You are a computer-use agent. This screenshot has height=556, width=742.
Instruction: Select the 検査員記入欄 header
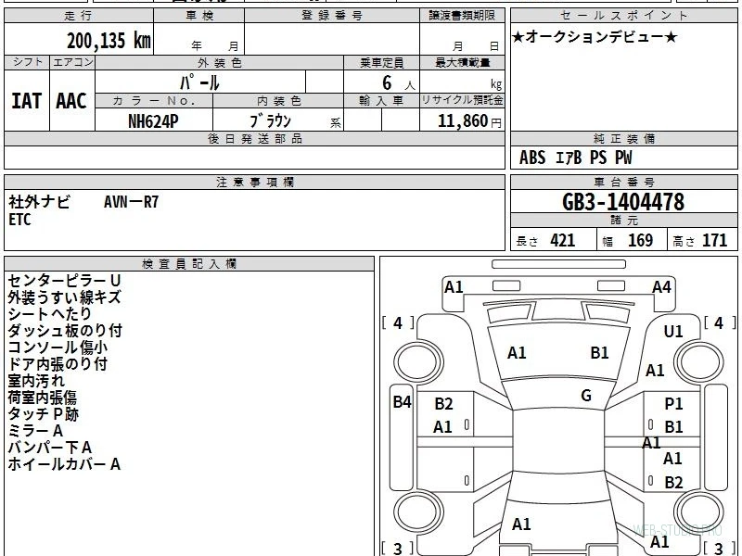[189, 264]
